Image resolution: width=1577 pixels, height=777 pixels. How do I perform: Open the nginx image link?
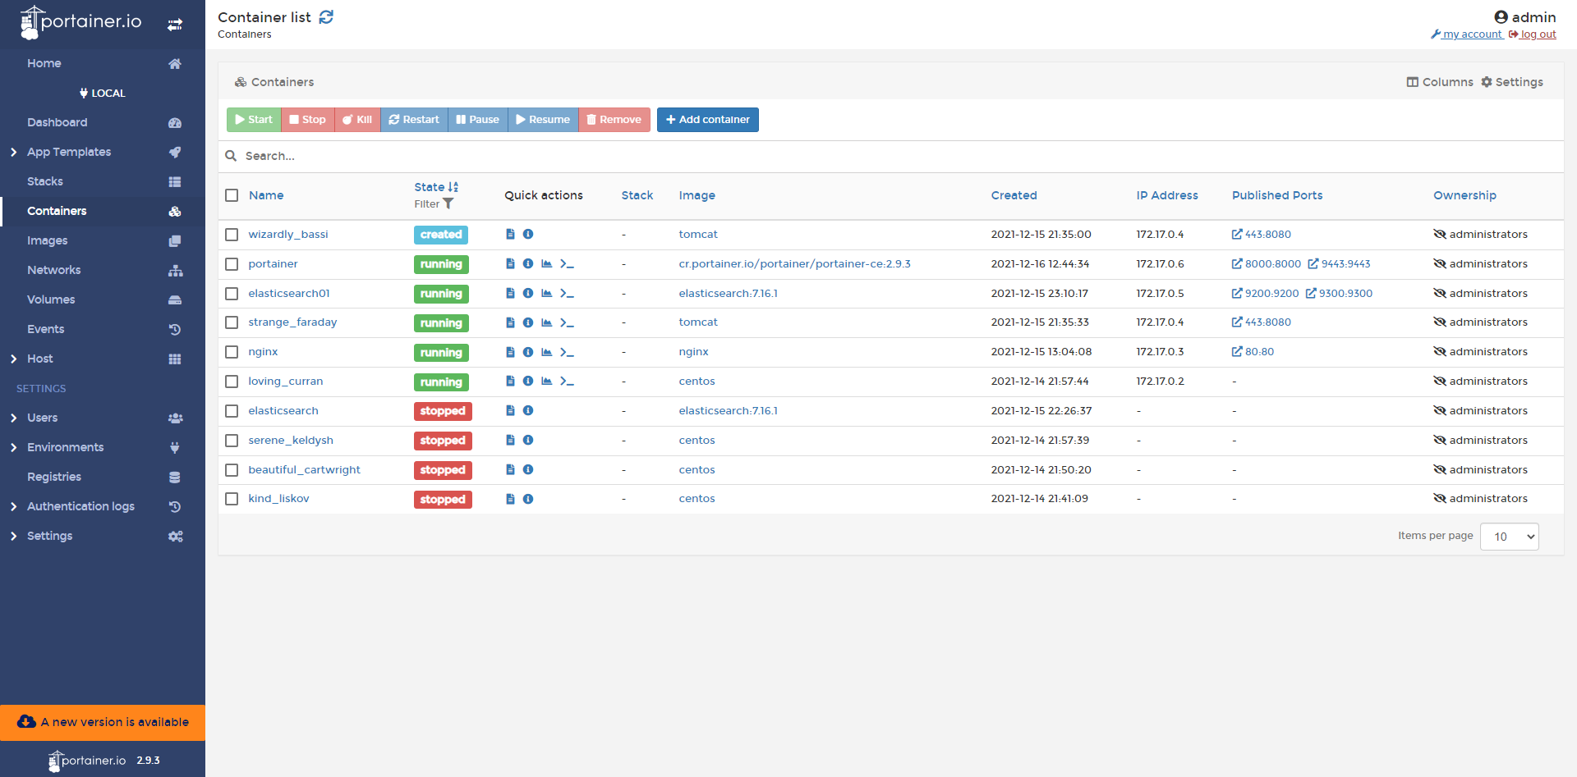tap(693, 352)
